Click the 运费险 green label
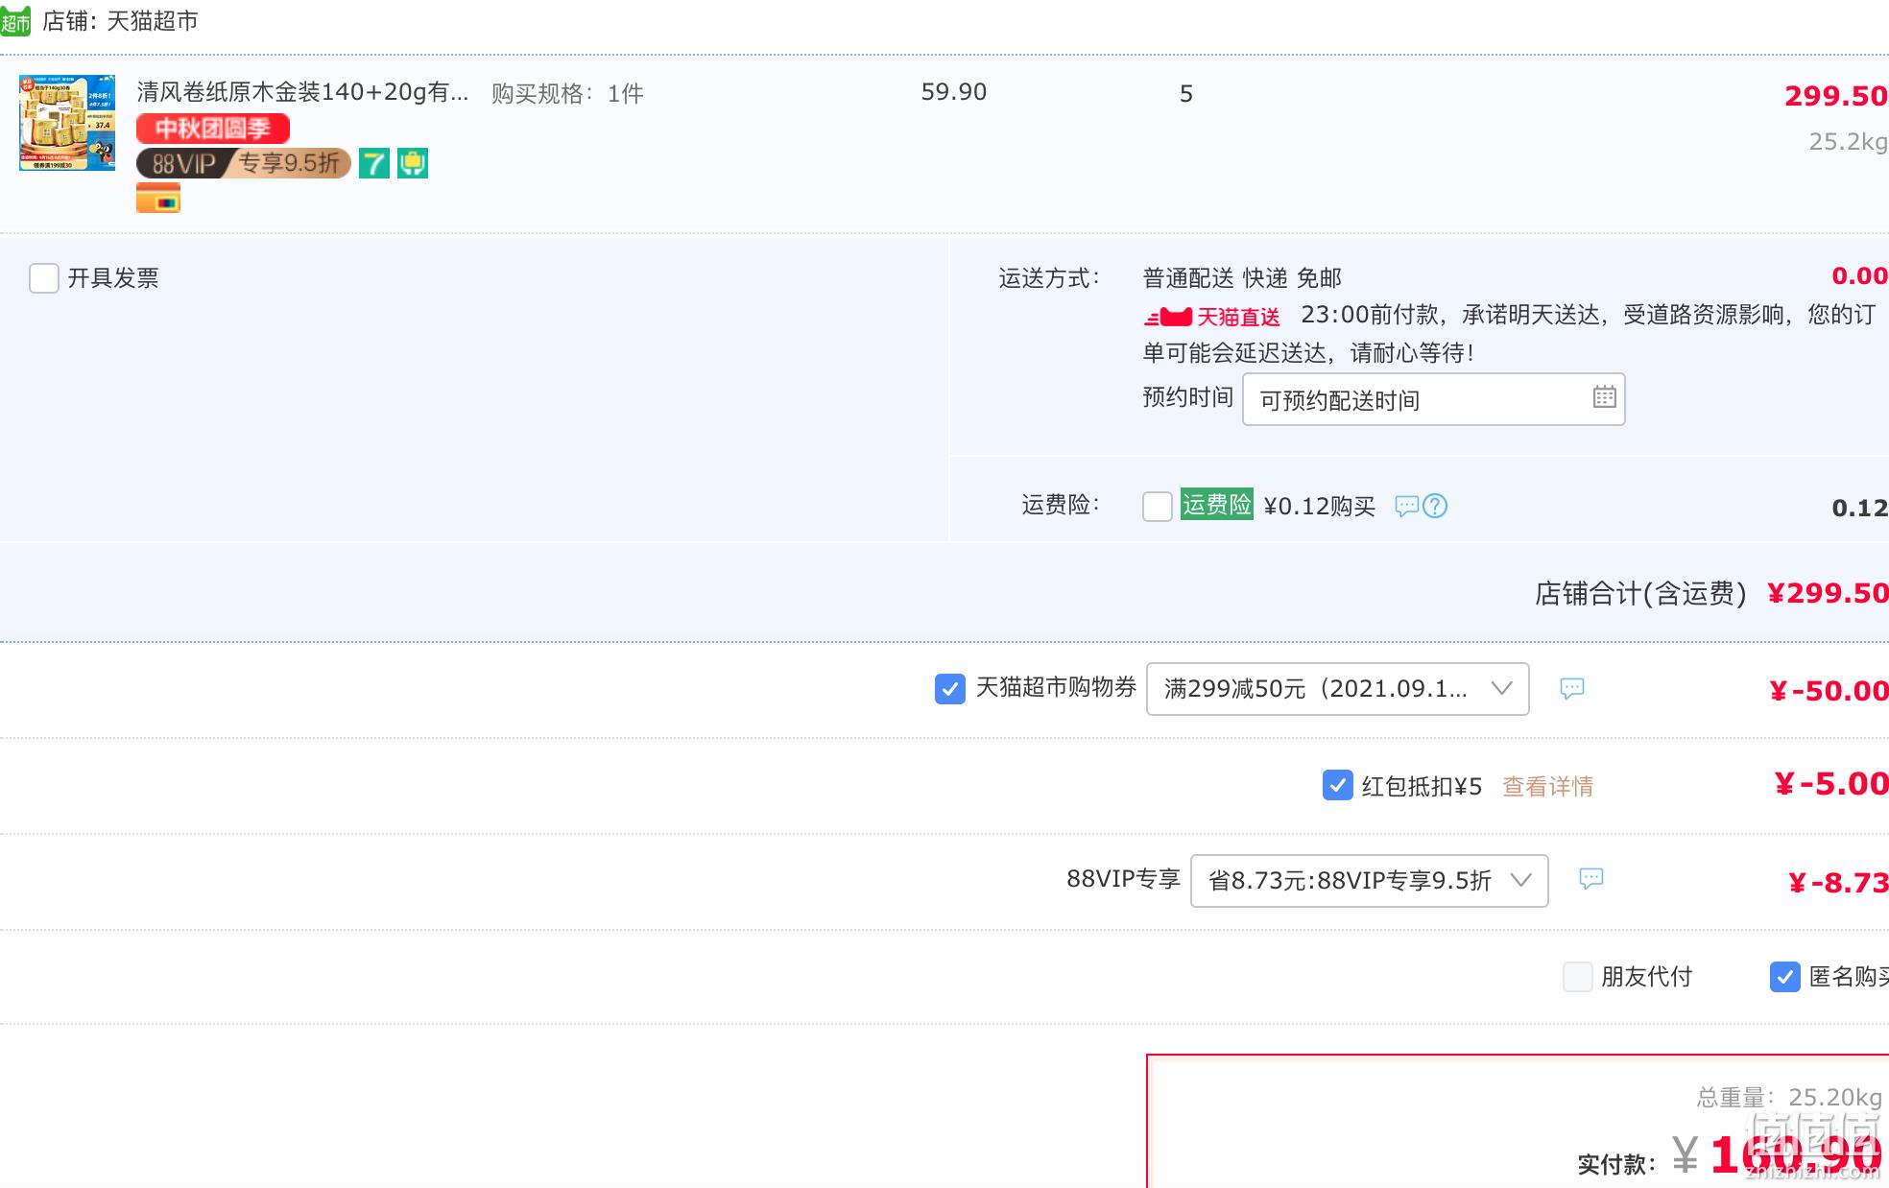 [x=1217, y=505]
